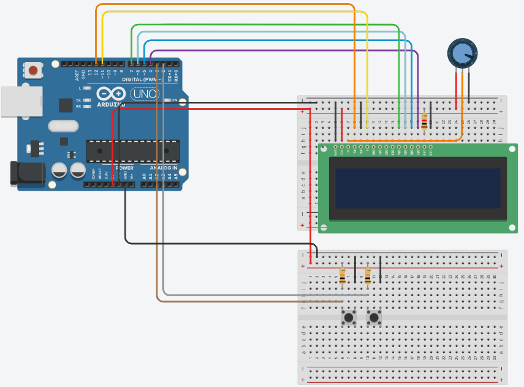Select the left resistor on lower breadboard
Screen dimensions: 524x387
[x=343, y=275]
